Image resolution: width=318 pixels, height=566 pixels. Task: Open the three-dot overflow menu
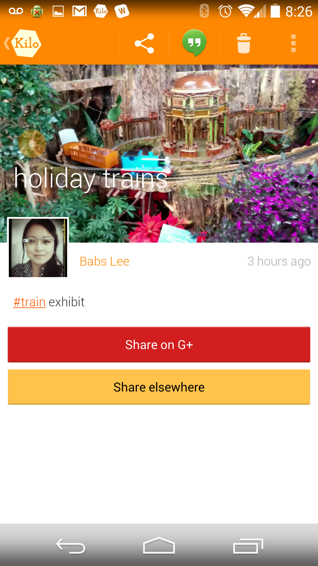click(293, 43)
